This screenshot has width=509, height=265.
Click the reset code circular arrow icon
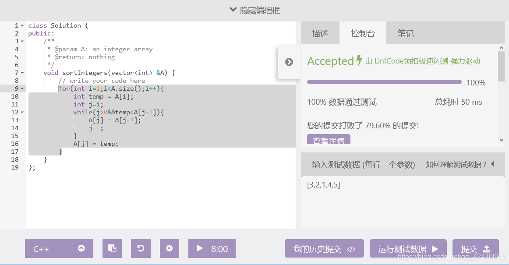click(x=141, y=248)
